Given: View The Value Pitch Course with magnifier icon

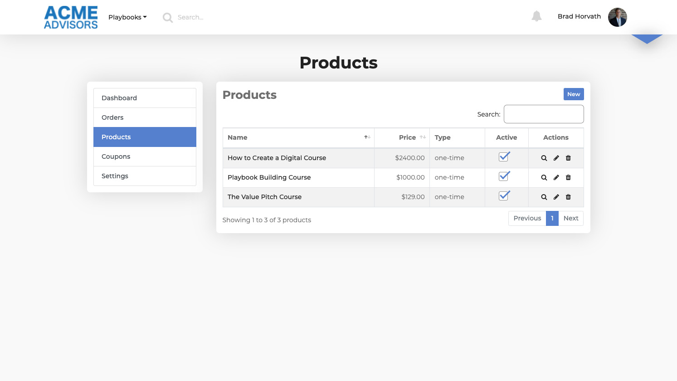Looking at the screenshot, I should click(544, 197).
